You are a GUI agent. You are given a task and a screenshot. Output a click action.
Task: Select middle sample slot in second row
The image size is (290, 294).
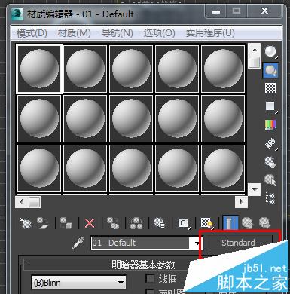click(131, 118)
